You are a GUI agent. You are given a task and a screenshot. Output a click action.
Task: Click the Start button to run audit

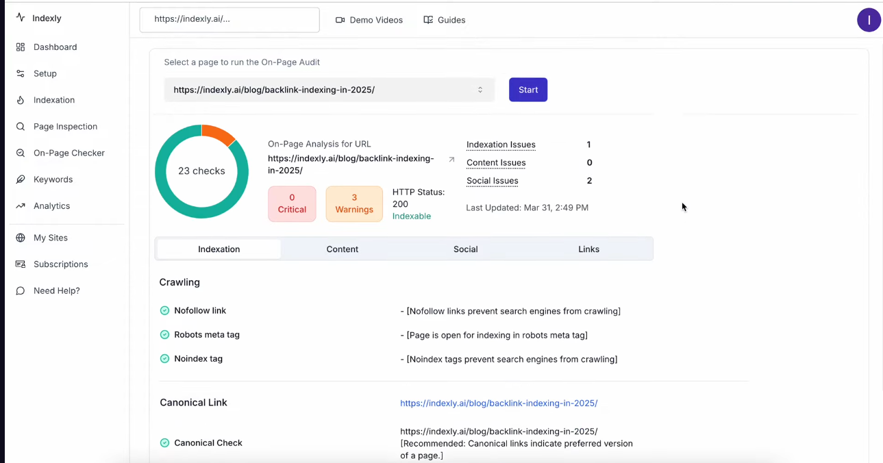coord(527,89)
